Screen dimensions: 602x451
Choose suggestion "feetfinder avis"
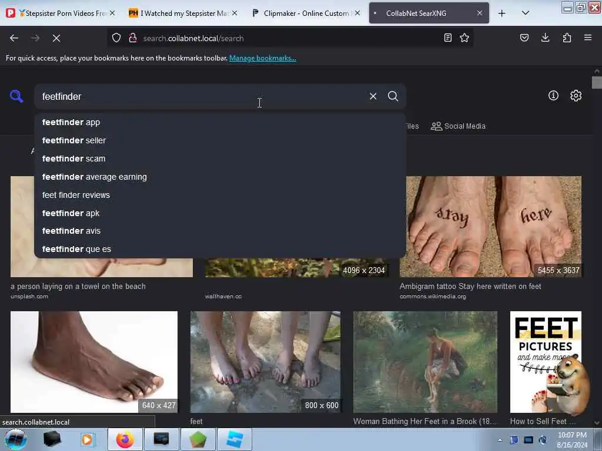(x=220, y=231)
